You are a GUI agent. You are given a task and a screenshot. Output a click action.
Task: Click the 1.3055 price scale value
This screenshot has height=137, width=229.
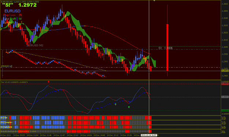click(x=225, y=11)
